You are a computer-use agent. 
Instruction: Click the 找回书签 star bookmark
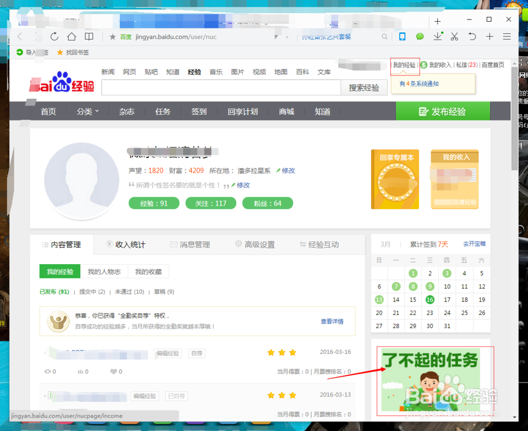[73, 52]
